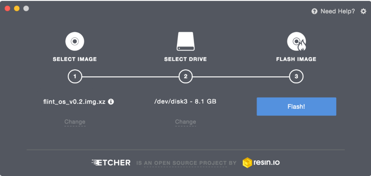Click the resin.io text link

tap(266, 162)
